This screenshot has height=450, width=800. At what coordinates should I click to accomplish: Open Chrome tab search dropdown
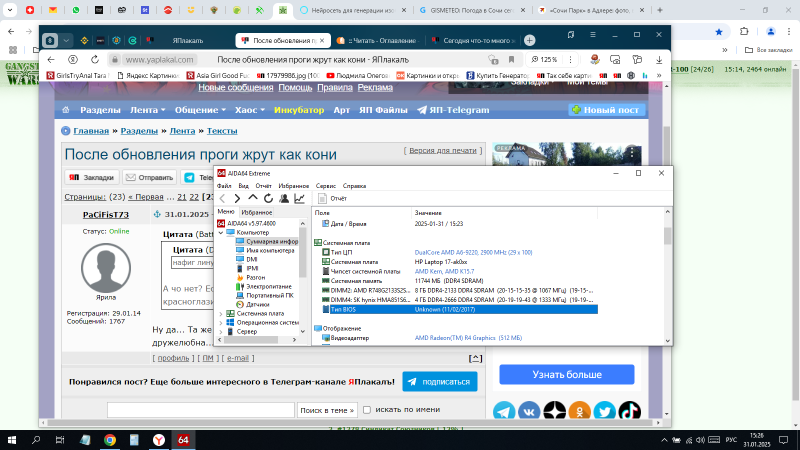click(x=10, y=10)
